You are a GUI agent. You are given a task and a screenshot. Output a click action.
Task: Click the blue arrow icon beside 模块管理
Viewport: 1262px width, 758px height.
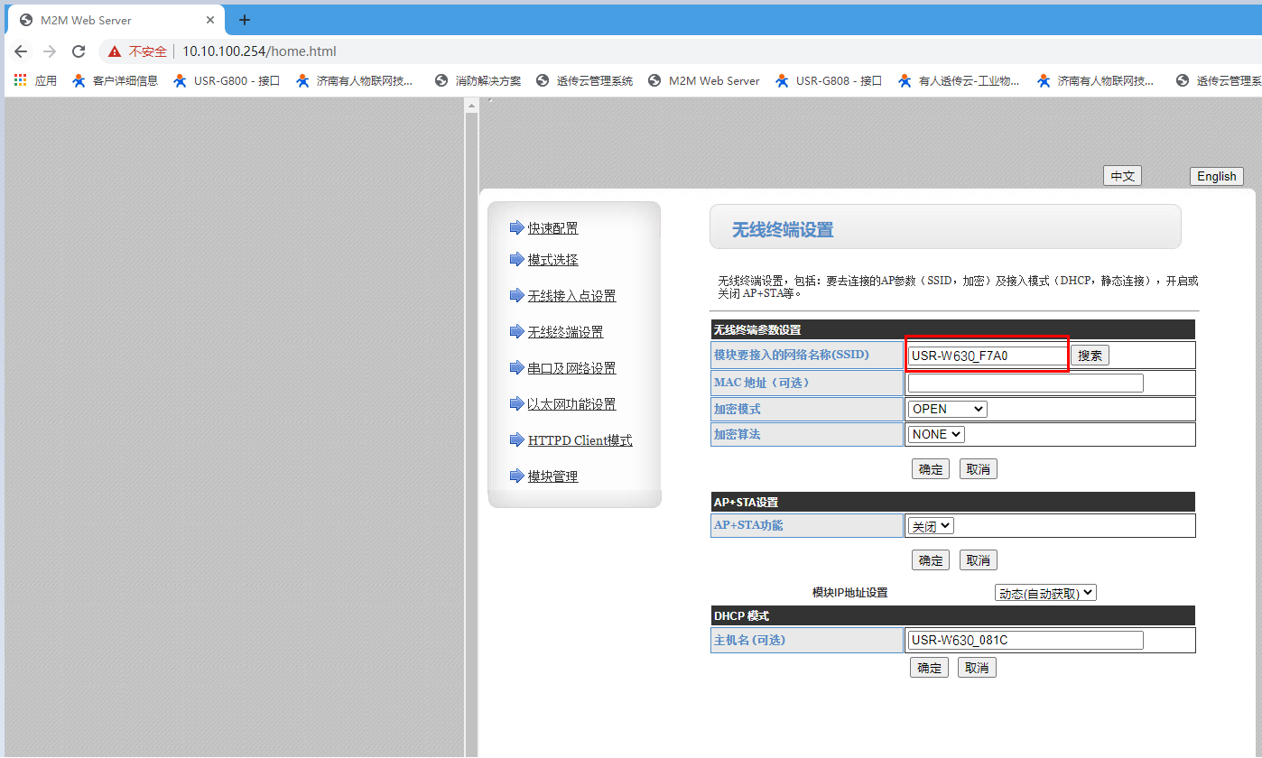click(x=516, y=476)
